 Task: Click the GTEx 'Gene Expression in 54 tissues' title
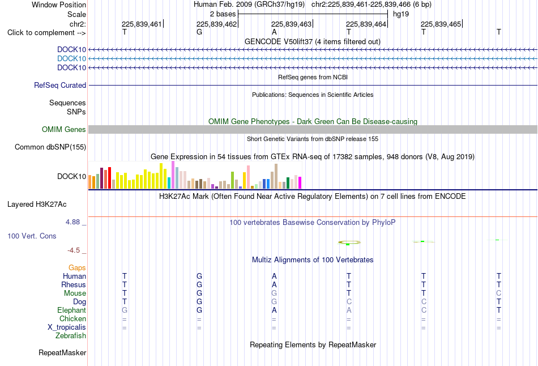tap(313, 156)
